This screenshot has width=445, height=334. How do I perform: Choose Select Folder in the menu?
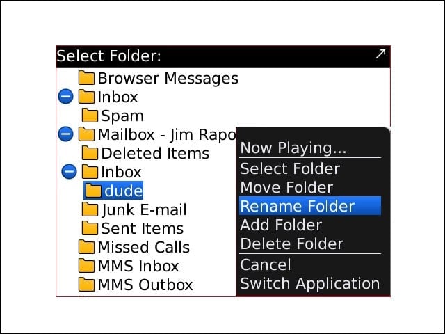coord(309,168)
